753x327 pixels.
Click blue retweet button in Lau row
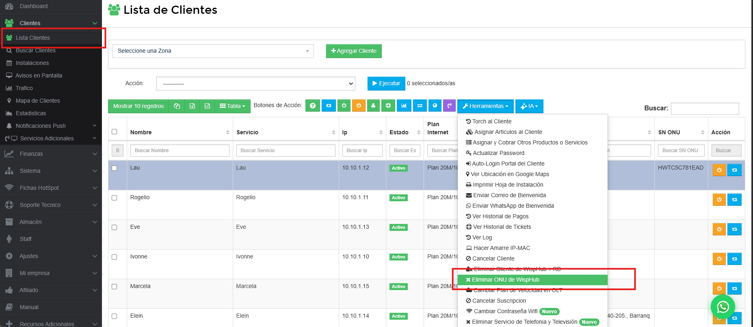pyautogui.click(x=734, y=170)
